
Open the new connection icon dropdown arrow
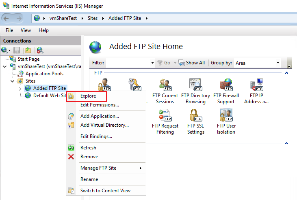(9, 50)
